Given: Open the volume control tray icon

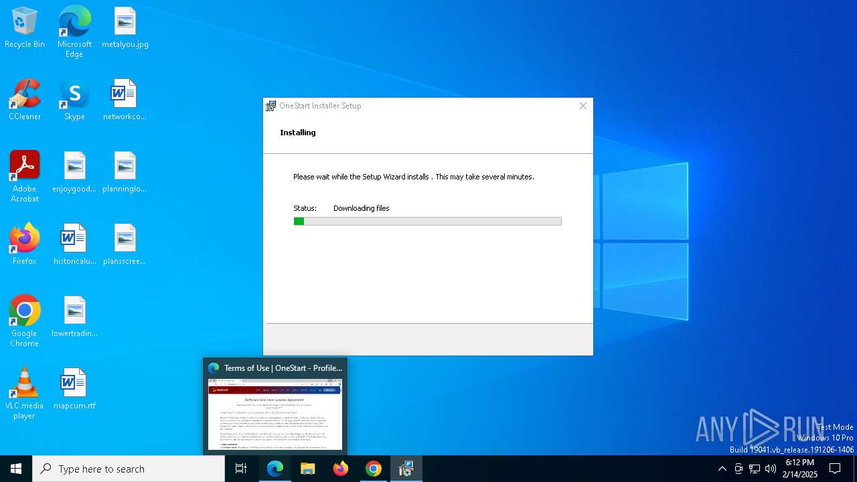Looking at the screenshot, I should [771, 469].
